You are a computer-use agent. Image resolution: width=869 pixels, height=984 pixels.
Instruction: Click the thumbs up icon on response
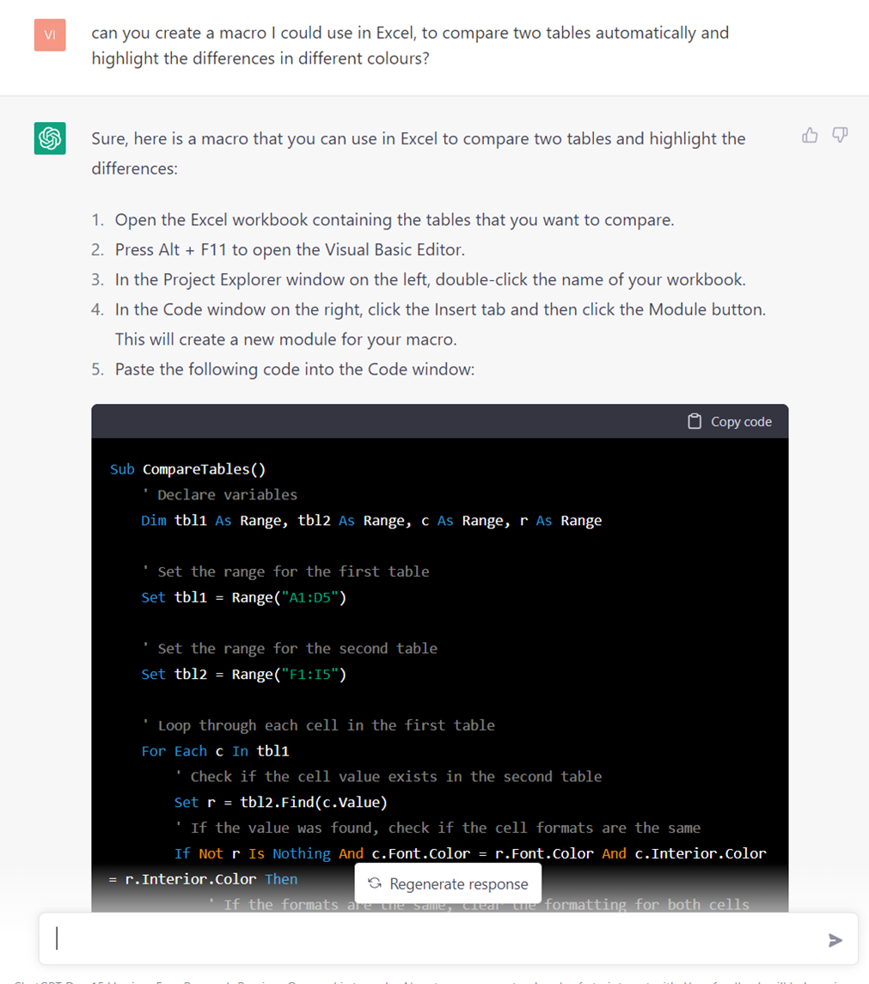810,135
